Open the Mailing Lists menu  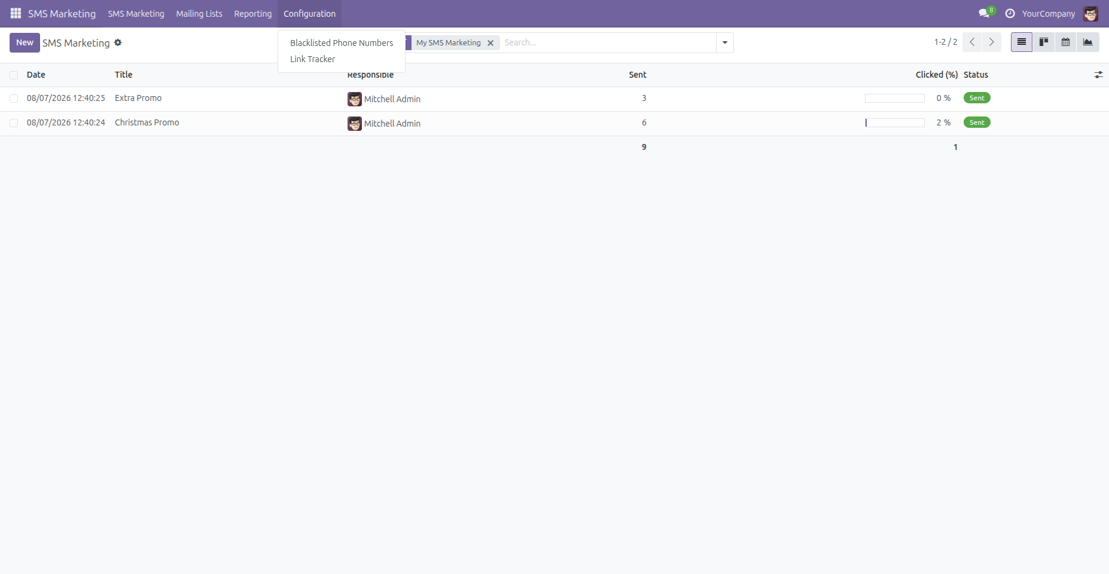click(x=199, y=13)
